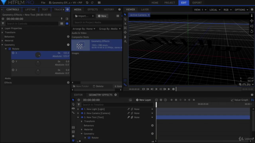Expand Layer Properties in Controls

(x=2, y=28)
